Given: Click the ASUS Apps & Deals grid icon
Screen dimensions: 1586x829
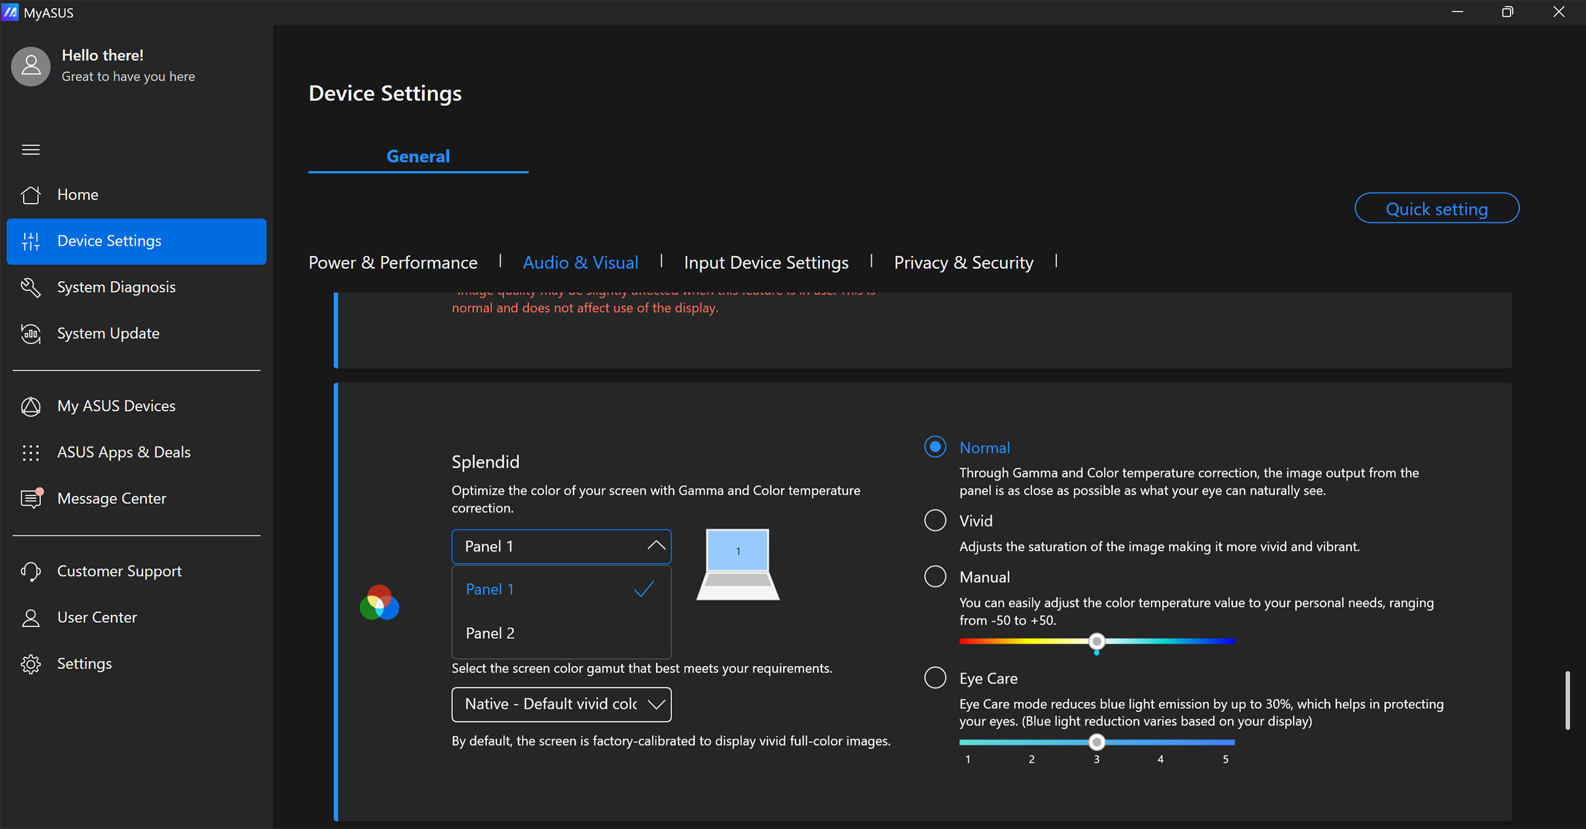Looking at the screenshot, I should (x=30, y=453).
